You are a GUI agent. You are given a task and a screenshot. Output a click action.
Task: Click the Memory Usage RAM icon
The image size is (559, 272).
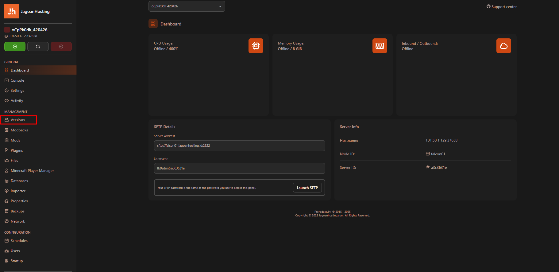coord(380,46)
